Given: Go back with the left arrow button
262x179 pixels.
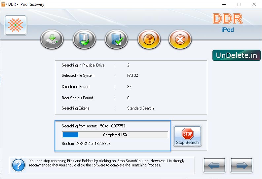Looking at the screenshot, I should 214,165.
